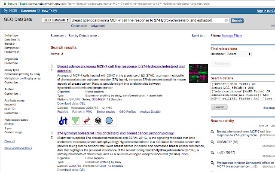275x172 pixels.
Task: Click the Search button under Search details
Action: tap(219, 107)
